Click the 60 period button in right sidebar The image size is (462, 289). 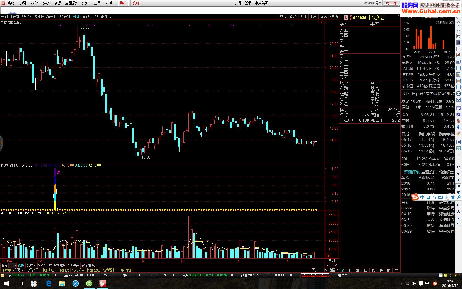[458, 180]
